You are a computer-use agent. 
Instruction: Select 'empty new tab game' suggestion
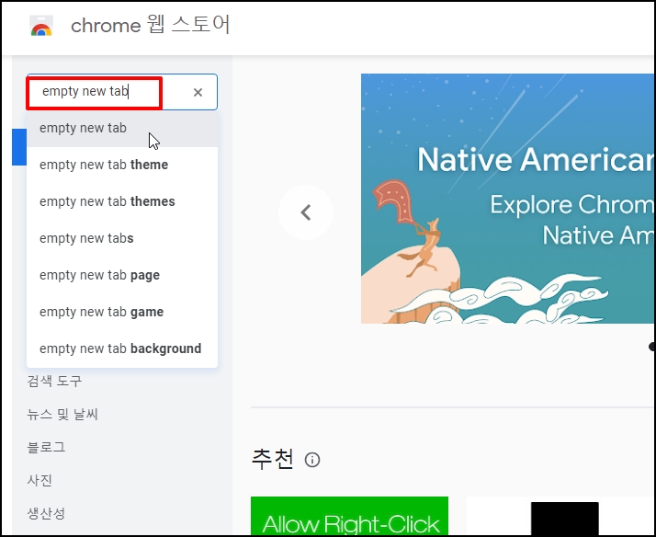(x=122, y=313)
